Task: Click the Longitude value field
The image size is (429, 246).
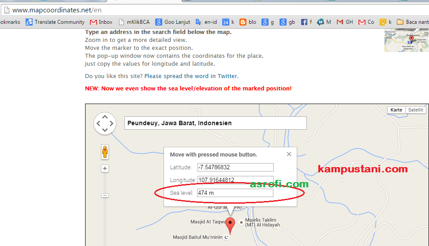Action: pos(235,180)
